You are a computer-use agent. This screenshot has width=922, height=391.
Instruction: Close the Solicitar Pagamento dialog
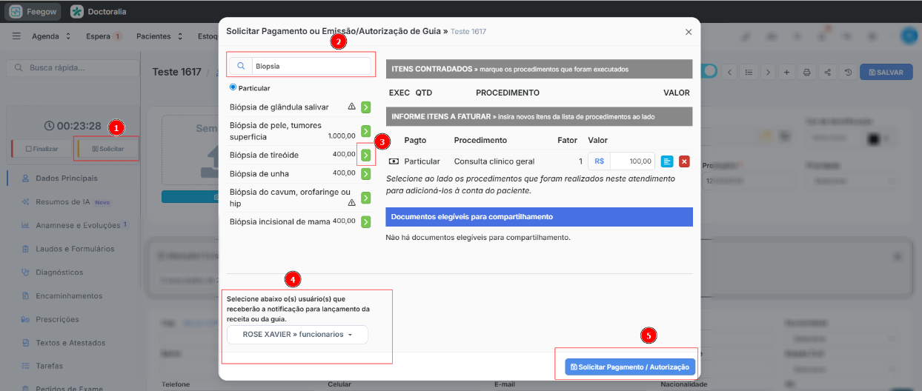(x=689, y=32)
